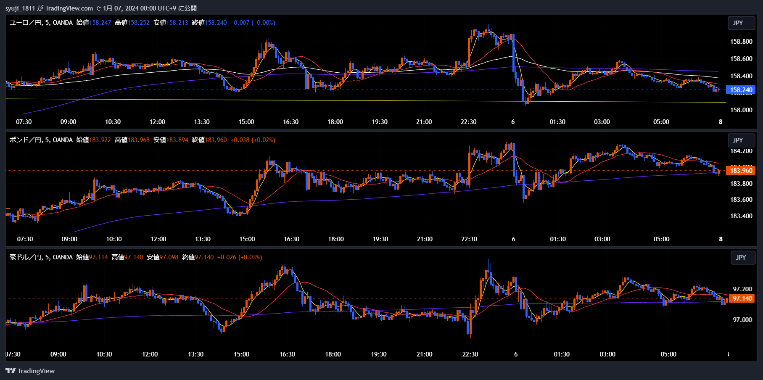Click the 豪ドル/円 symbol title
The image size is (763, 380).
(x=25, y=257)
